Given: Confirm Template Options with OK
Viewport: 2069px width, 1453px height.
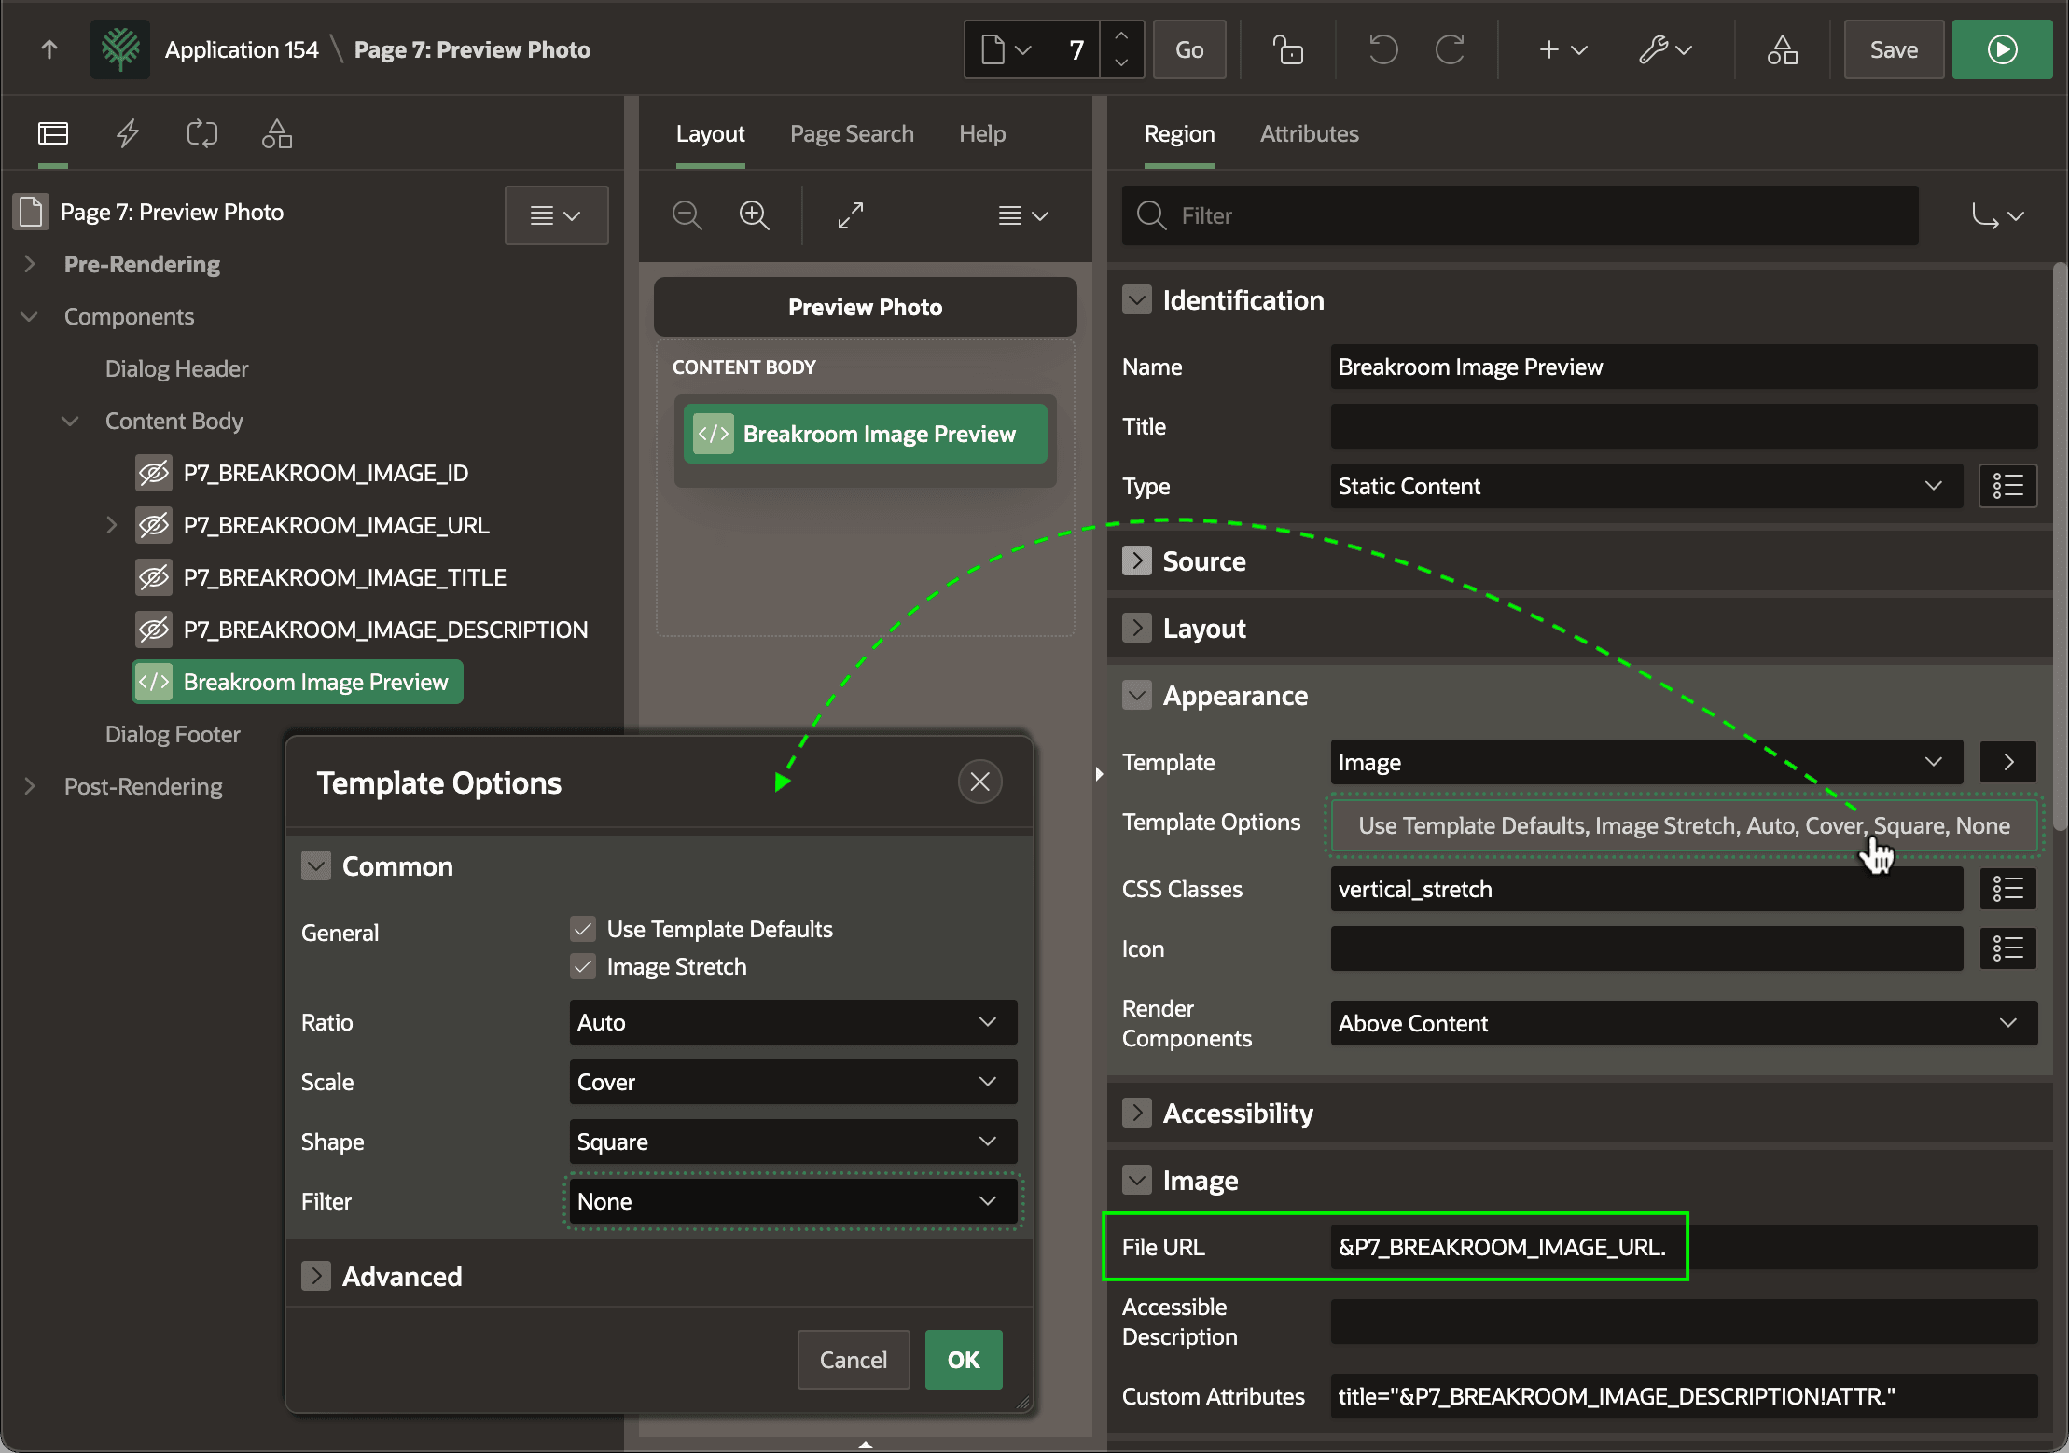Looking at the screenshot, I should (x=964, y=1360).
